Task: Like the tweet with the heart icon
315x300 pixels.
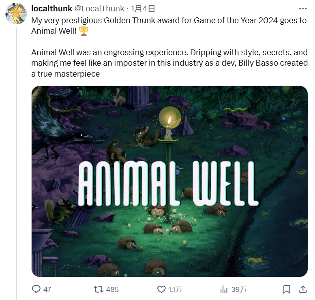Action: click(x=161, y=289)
